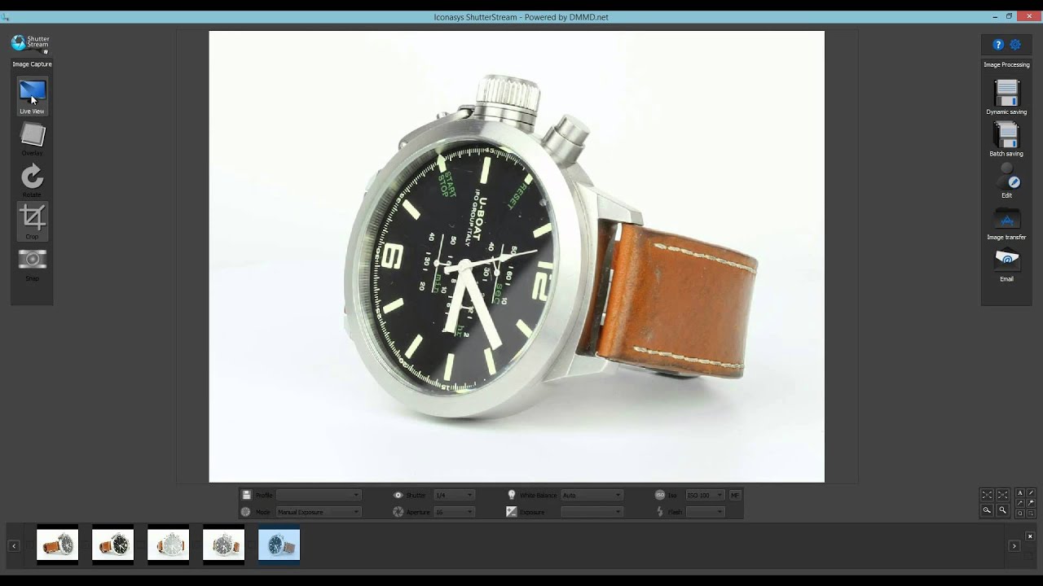Select the third watch thumbnail
Screen dimensions: 1043x586
[x=168, y=544]
